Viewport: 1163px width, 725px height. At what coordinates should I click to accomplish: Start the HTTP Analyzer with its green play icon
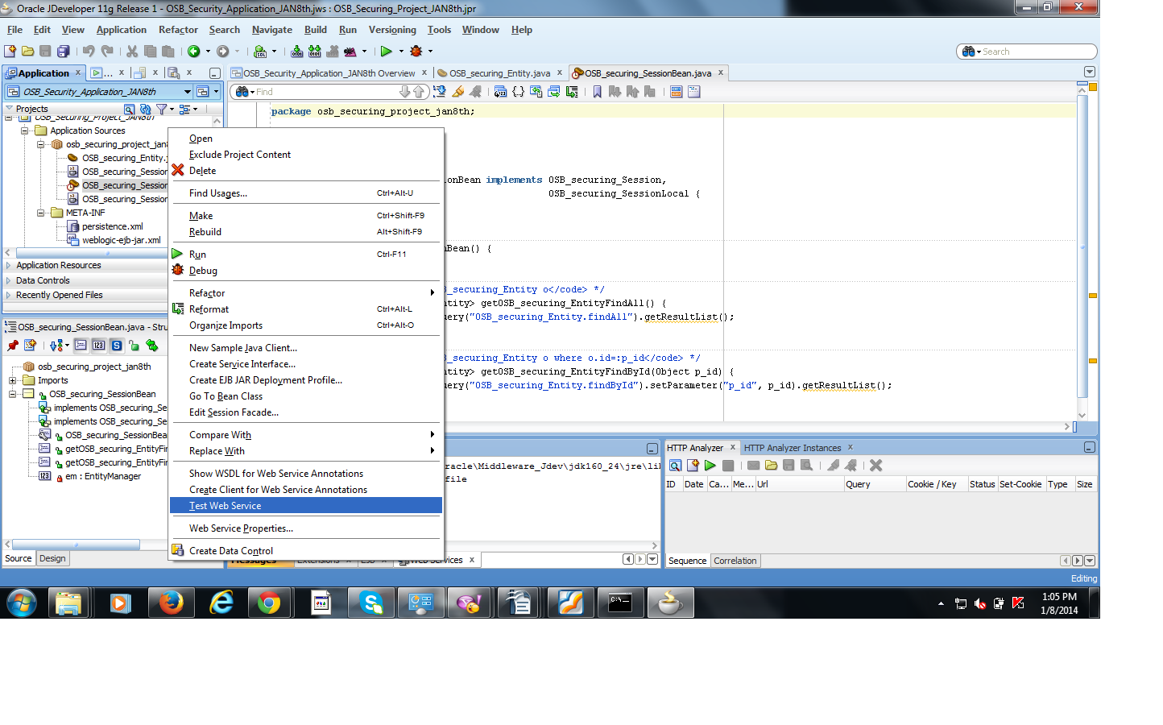tap(709, 466)
